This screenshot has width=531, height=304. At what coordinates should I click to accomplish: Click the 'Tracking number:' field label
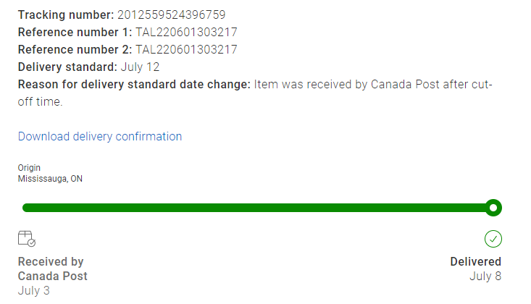coord(66,15)
